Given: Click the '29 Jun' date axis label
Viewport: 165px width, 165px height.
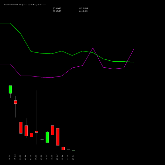Looking at the screenshot, I should point(10,157).
